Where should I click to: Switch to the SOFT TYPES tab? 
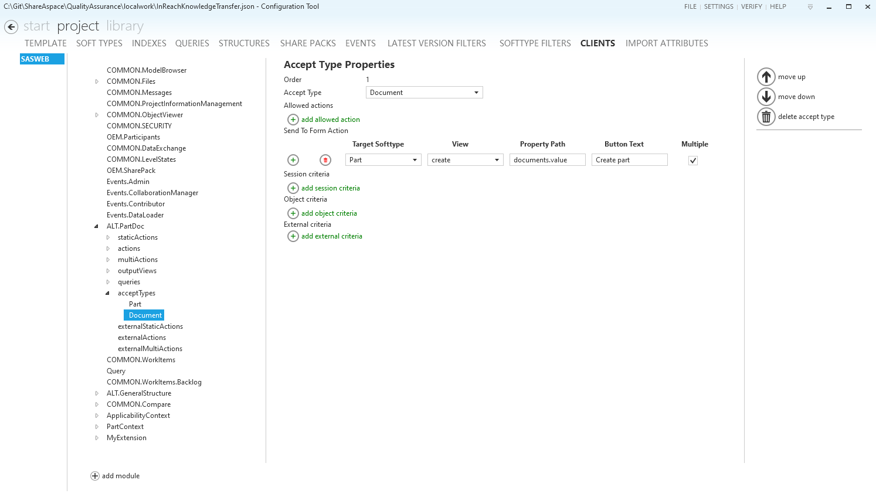pos(99,43)
